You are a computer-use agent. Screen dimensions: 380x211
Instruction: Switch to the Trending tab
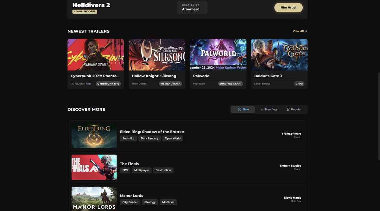coord(268,109)
